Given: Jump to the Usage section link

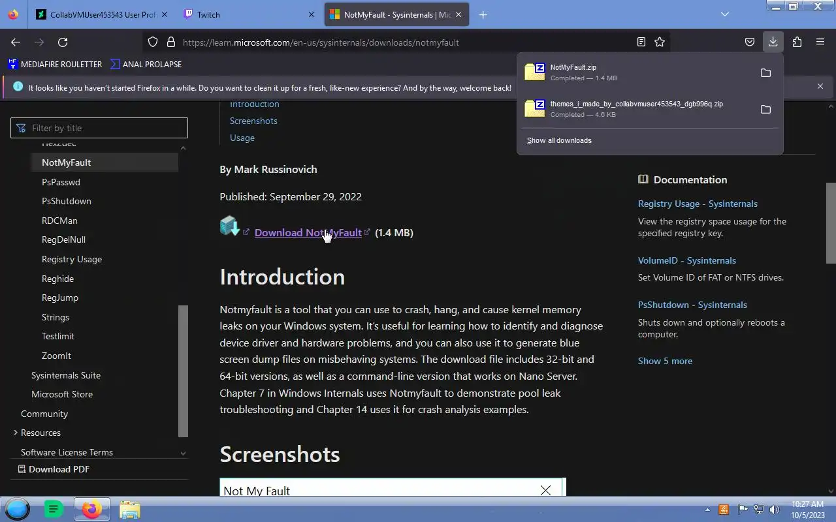Looking at the screenshot, I should coord(242,138).
